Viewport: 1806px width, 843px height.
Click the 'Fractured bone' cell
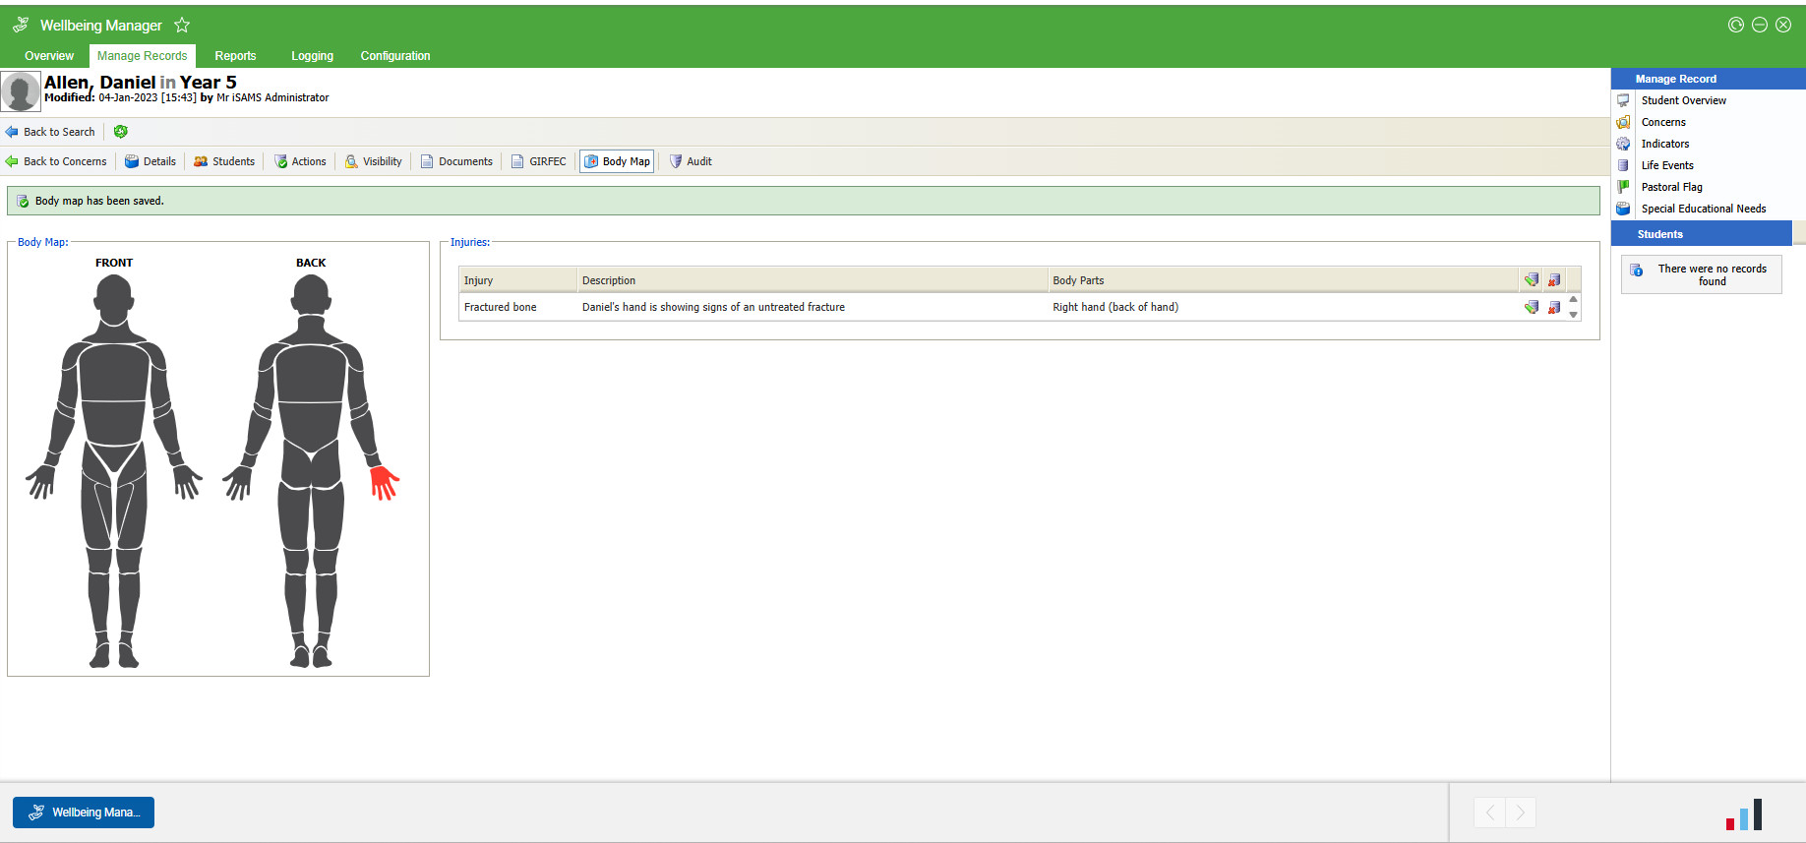(517, 307)
